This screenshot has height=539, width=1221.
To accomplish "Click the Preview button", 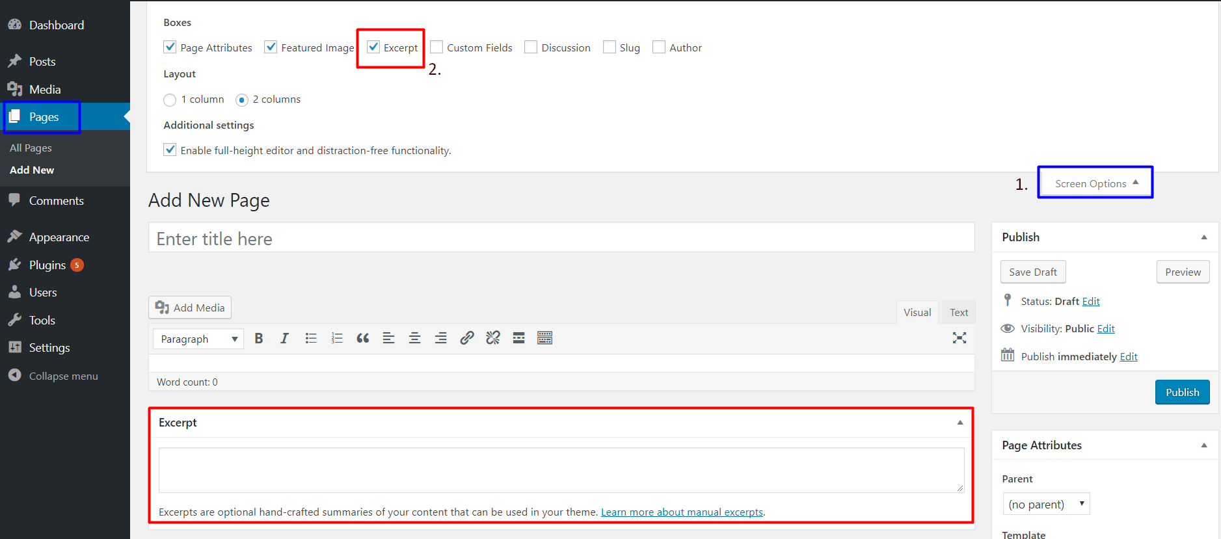I will 1183,272.
